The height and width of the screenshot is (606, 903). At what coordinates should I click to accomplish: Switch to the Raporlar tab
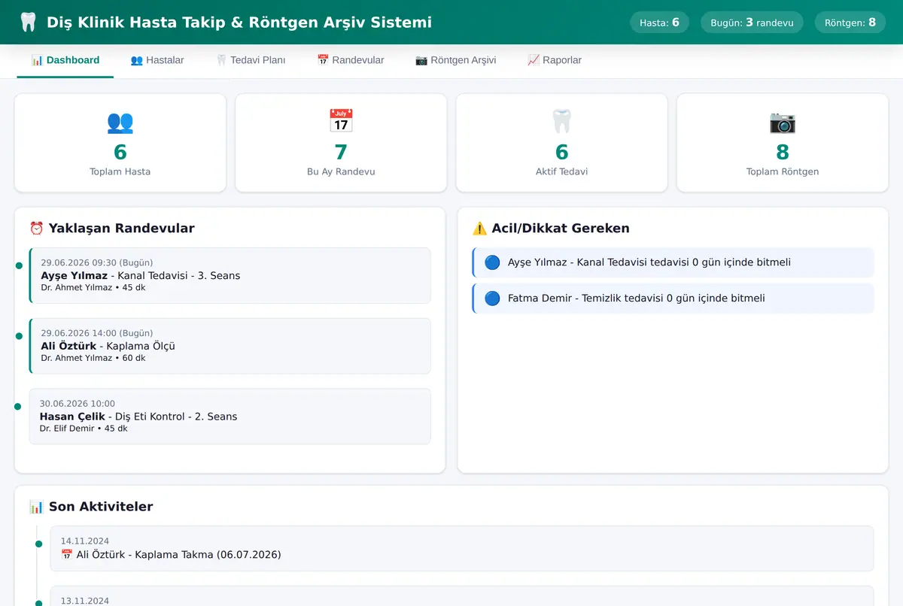click(555, 60)
